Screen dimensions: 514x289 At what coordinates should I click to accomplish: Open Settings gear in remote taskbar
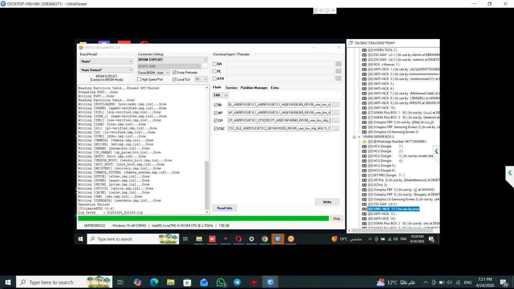(x=252, y=239)
